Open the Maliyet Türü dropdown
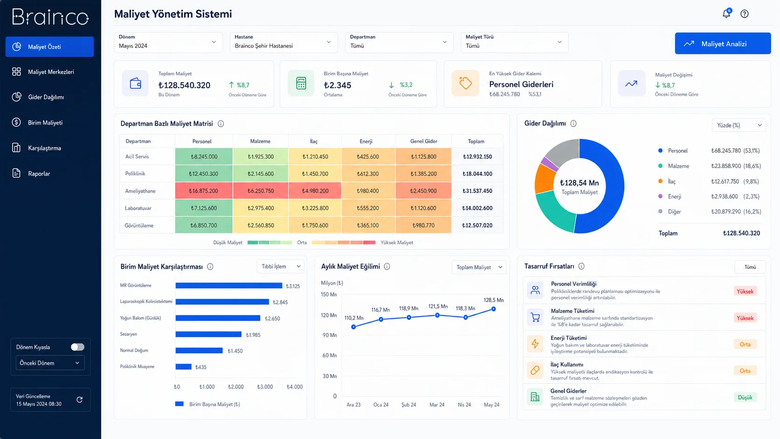 tap(515, 42)
